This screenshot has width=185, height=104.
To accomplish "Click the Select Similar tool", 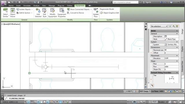I will (5, 13).
